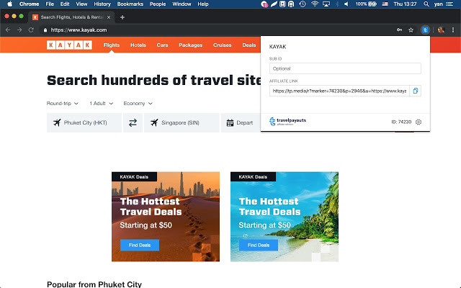Open a new browser tab
Viewport: 461px width, 288px height.
point(122,17)
